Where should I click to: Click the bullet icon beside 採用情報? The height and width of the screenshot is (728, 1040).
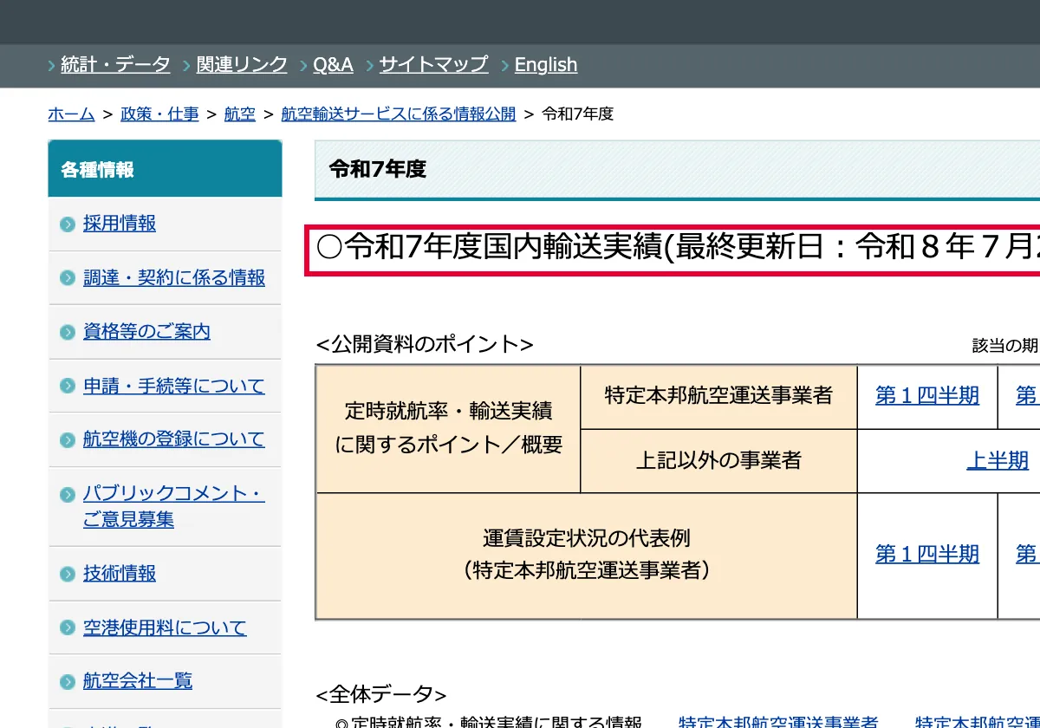pyautogui.click(x=68, y=224)
